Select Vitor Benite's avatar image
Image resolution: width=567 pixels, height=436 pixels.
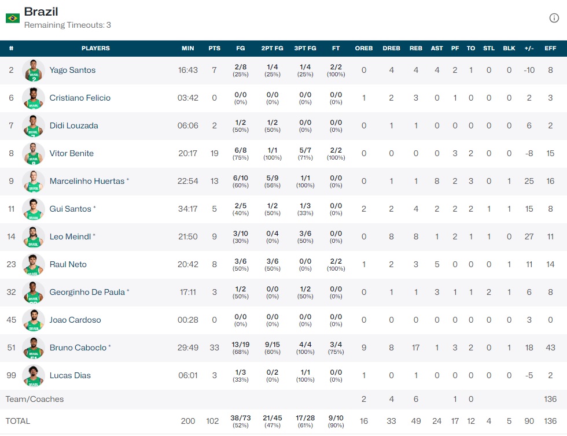point(34,154)
